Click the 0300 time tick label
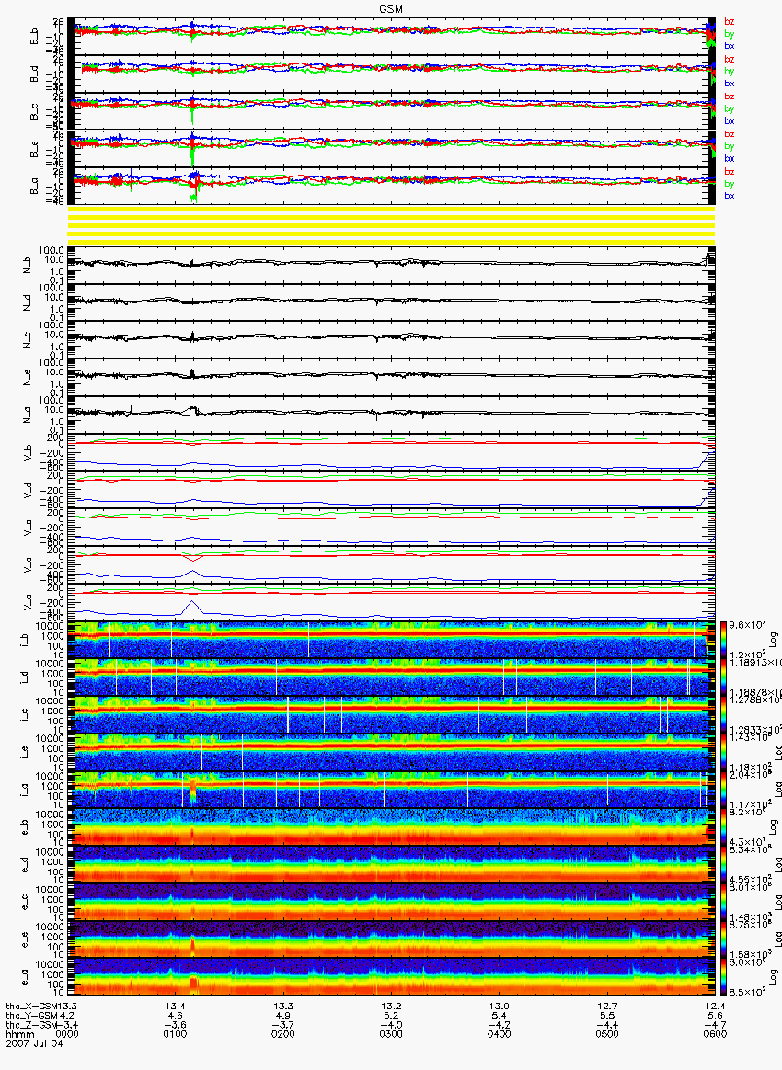 click(x=391, y=1034)
